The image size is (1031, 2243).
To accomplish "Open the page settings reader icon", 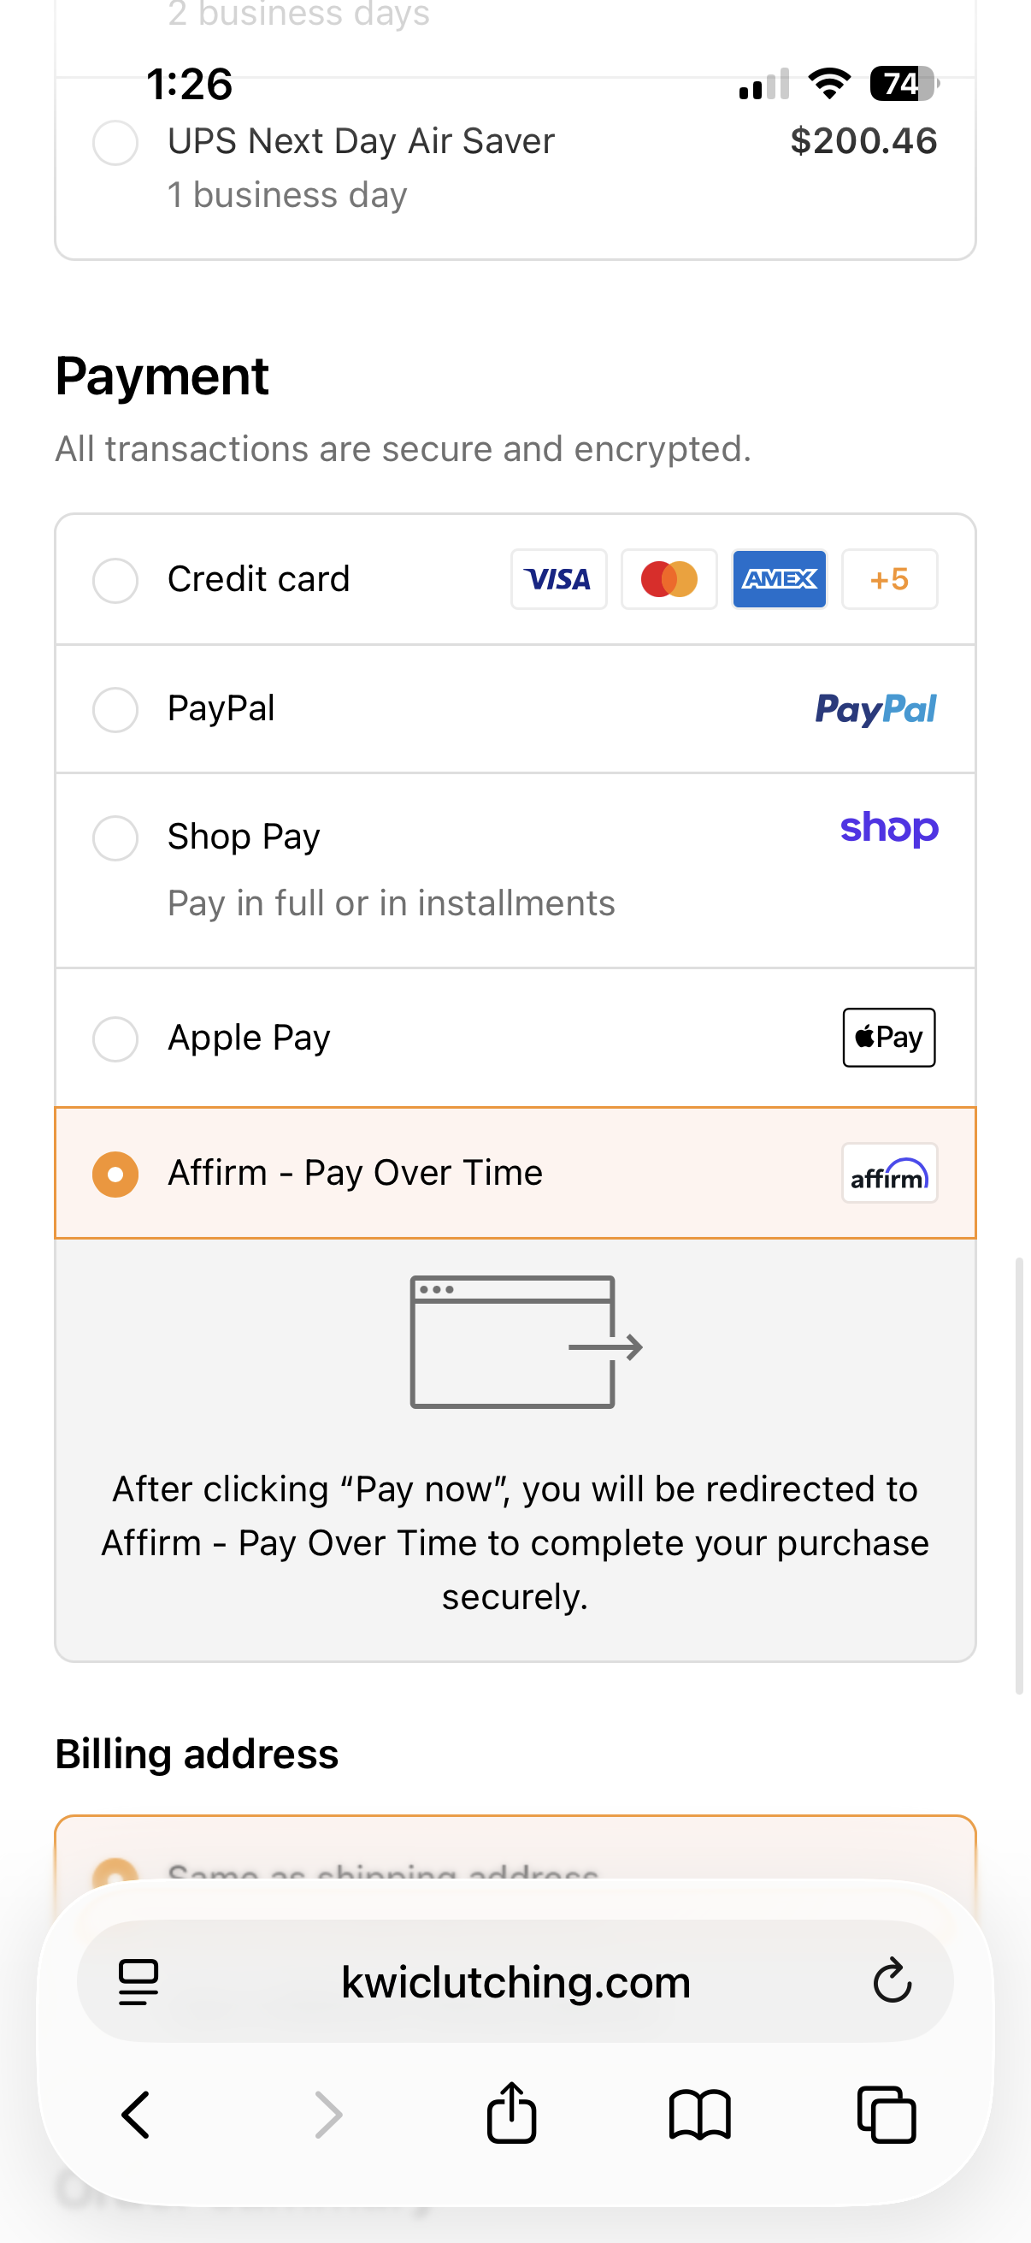I will point(138,1982).
